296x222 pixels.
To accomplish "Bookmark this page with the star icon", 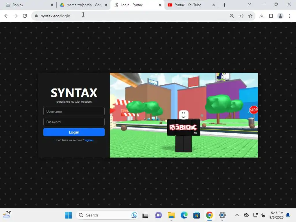I will point(250,16).
